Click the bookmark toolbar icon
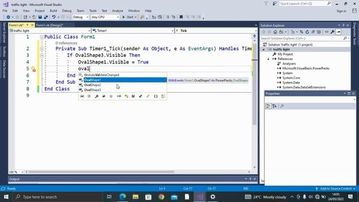Image resolution: width=359 pixels, height=202 pixels. click(181, 17)
